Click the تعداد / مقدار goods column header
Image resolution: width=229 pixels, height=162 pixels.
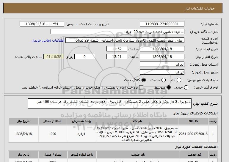pos(53,121)
